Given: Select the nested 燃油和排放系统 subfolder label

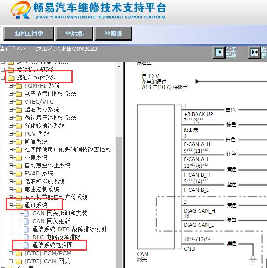Looking at the screenshot, I should (x=44, y=181).
